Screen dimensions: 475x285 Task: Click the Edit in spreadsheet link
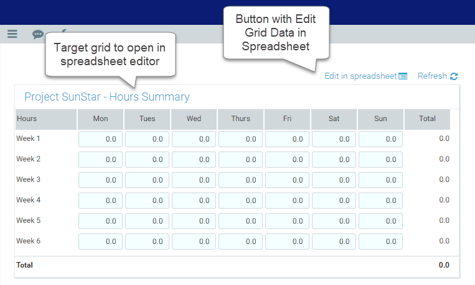(360, 76)
